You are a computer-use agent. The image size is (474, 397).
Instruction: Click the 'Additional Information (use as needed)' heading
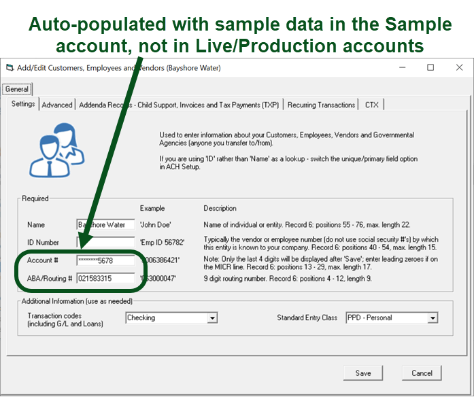click(x=77, y=301)
